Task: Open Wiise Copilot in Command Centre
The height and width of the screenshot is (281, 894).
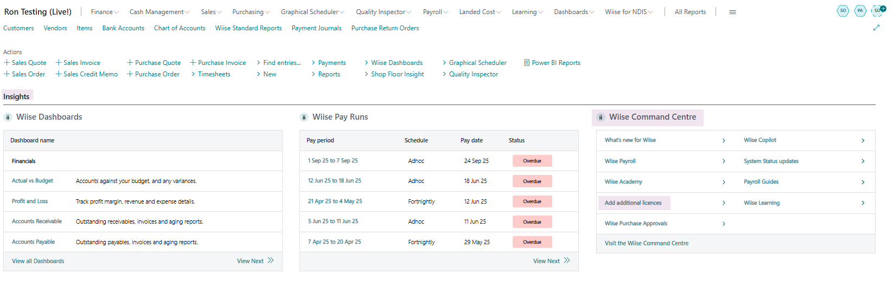Action: pyautogui.click(x=759, y=140)
